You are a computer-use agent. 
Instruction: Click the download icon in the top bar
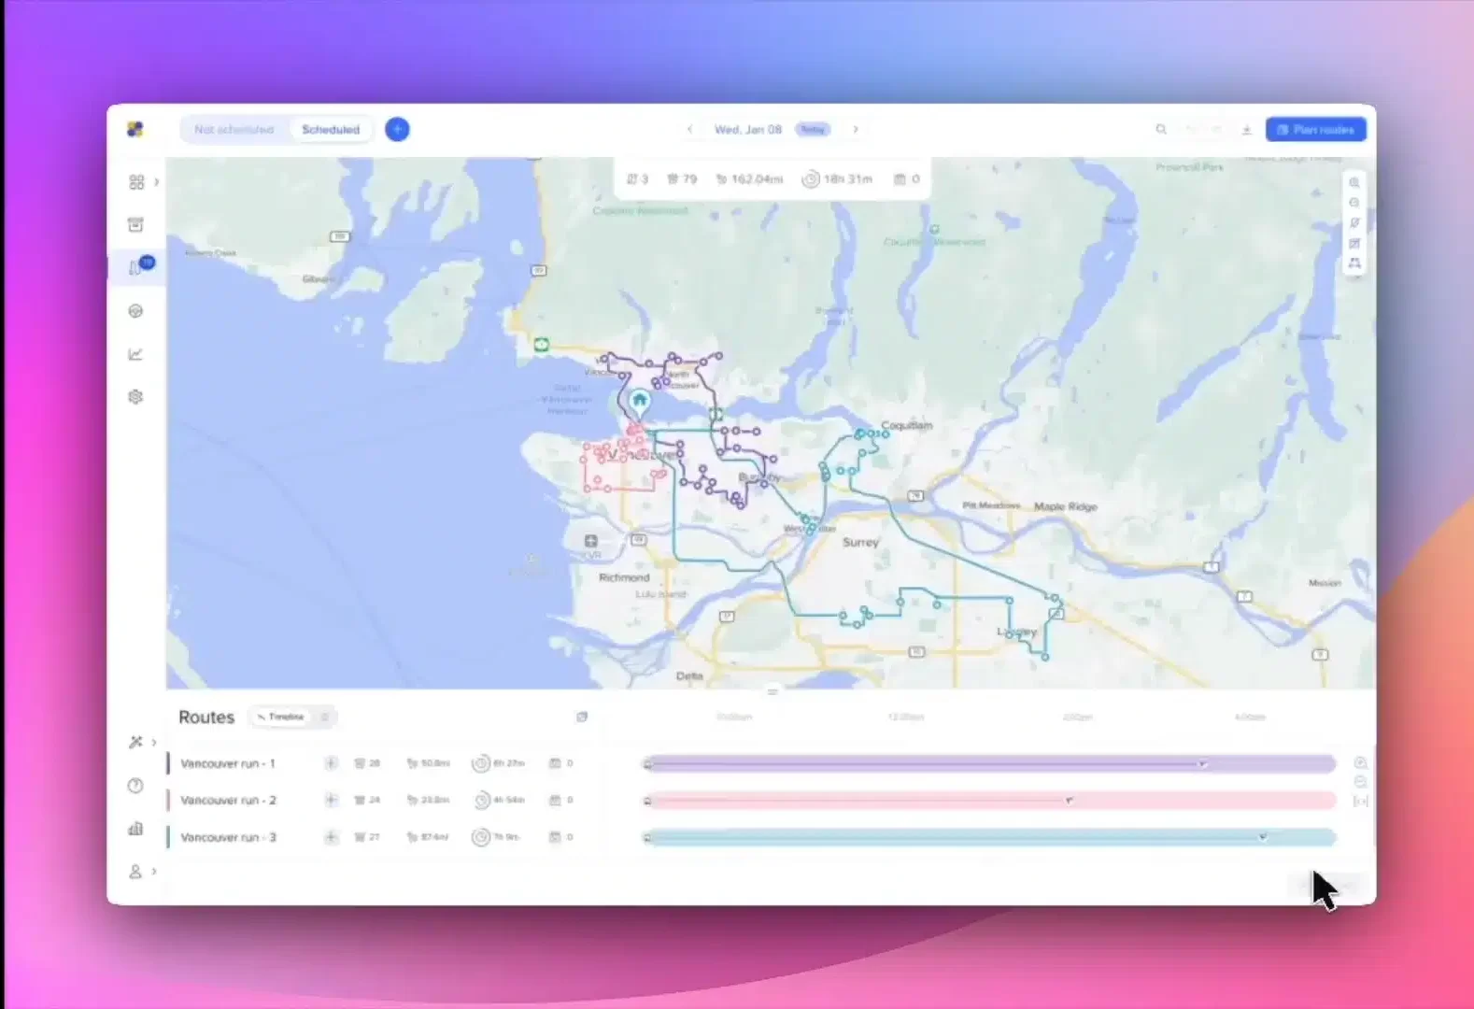click(1246, 129)
